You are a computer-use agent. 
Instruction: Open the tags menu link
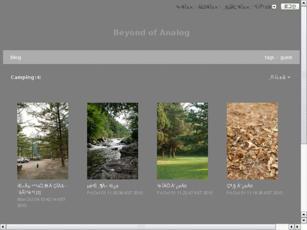coord(269,57)
